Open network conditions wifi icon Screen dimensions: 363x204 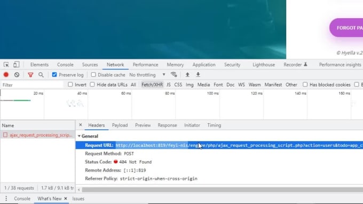click(x=174, y=75)
